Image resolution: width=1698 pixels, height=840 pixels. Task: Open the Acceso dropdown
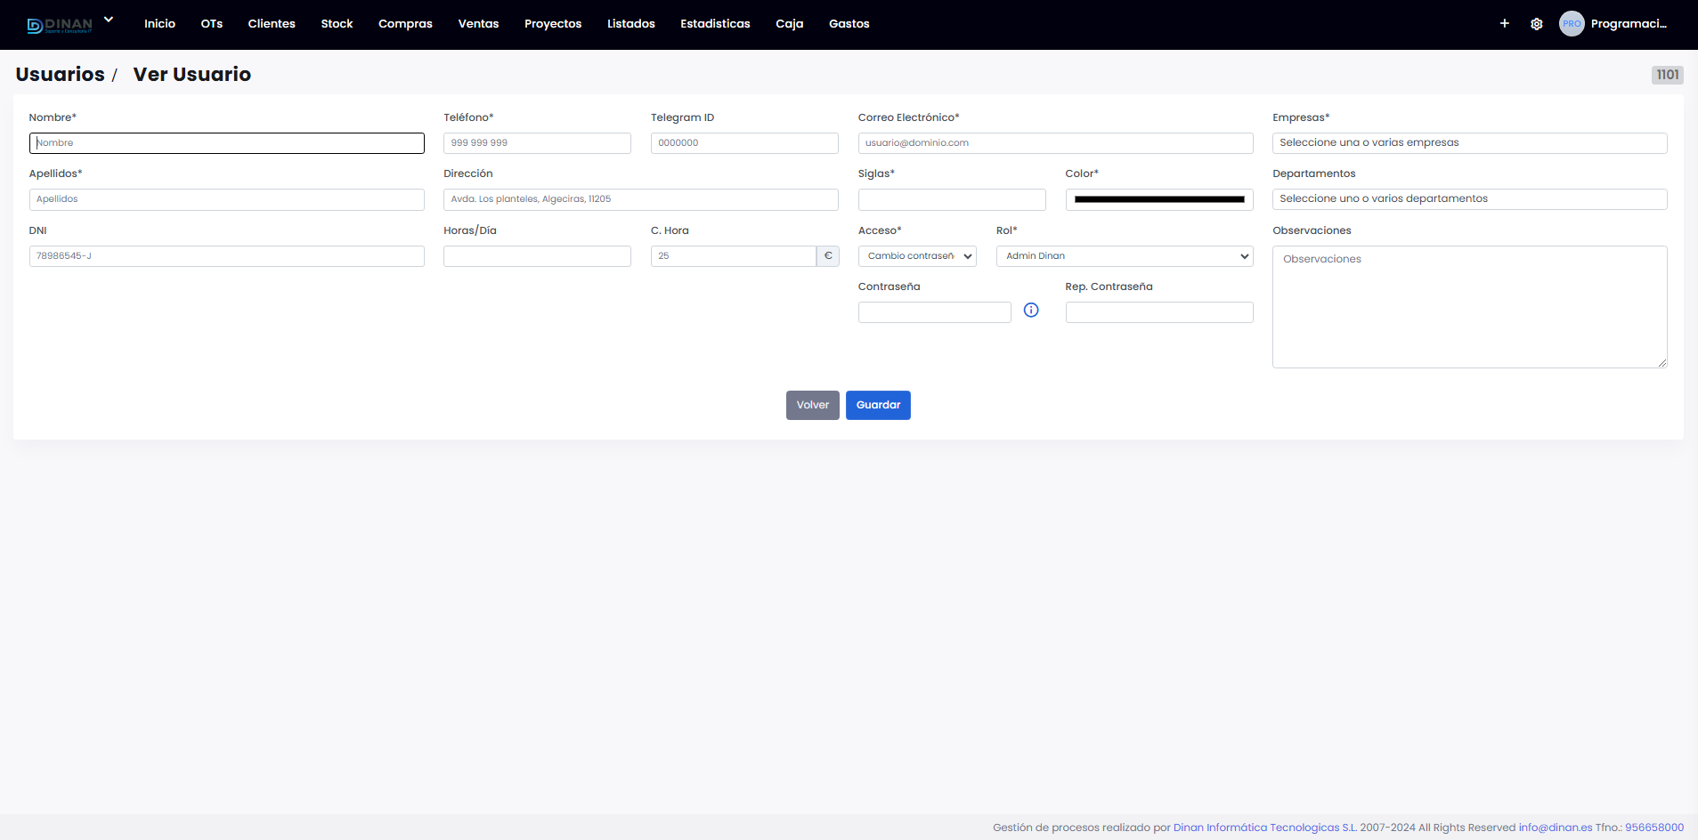point(917,256)
